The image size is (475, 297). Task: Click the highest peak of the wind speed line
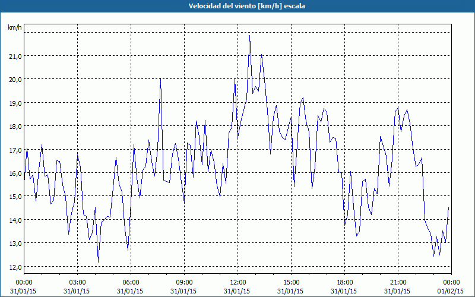coord(249,36)
